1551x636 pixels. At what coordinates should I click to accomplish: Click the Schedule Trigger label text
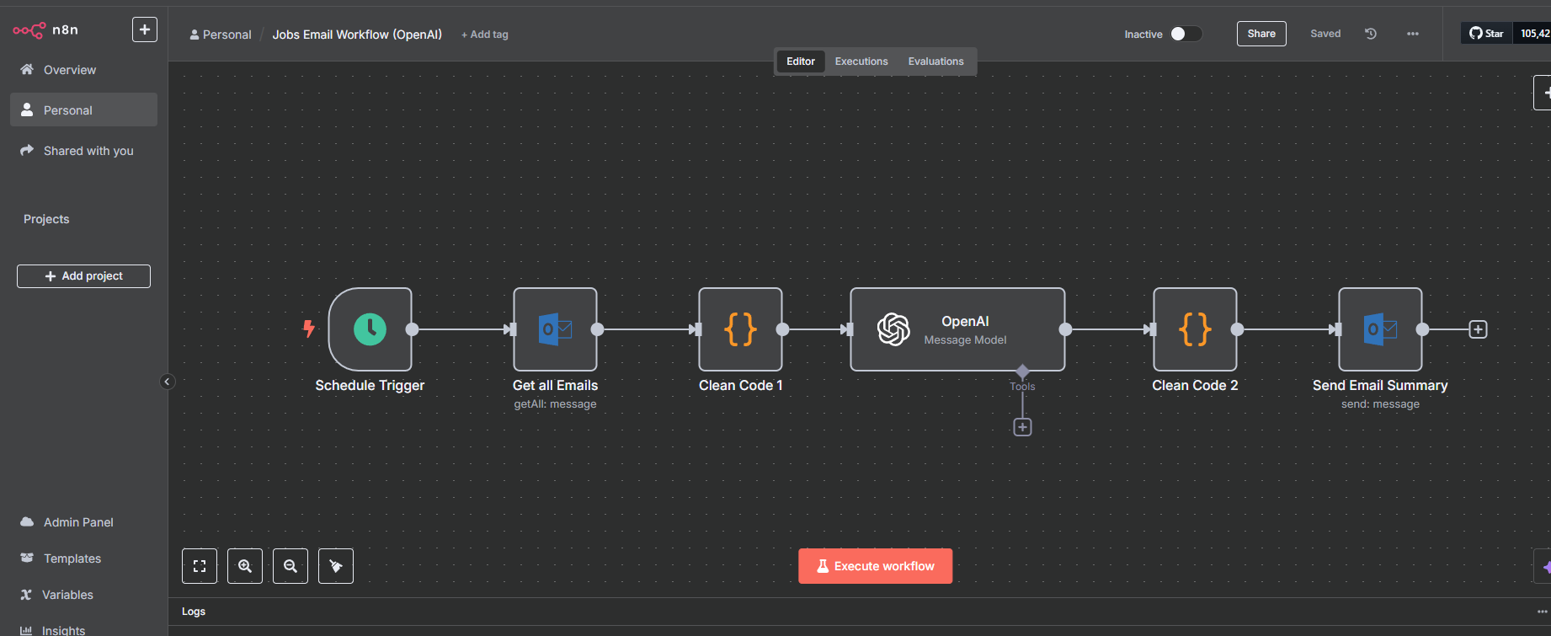[370, 385]
